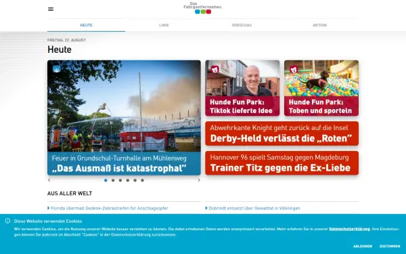Go to next carousel slide arrow
The height and width of the screenshot is (254, 406).
pos(199,180)
